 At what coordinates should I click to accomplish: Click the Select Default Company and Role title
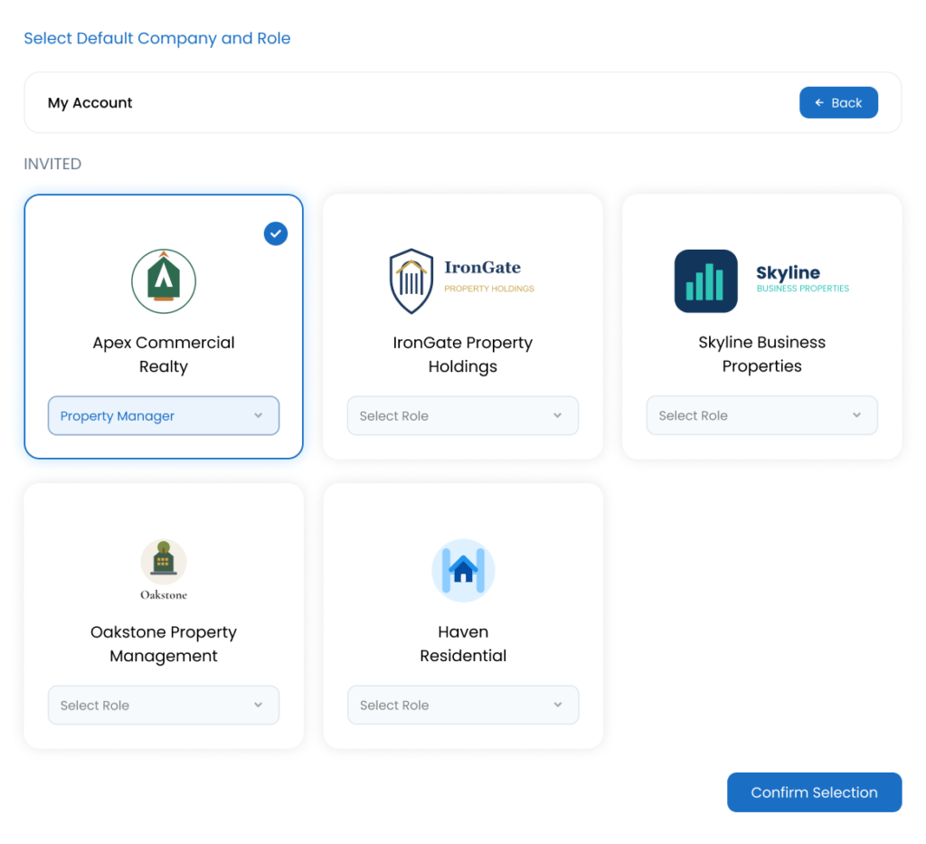(157, 38)
